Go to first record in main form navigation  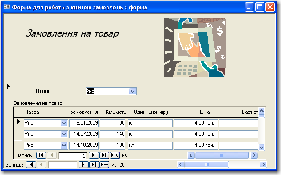pyautogui.click(x=31, y=165)
